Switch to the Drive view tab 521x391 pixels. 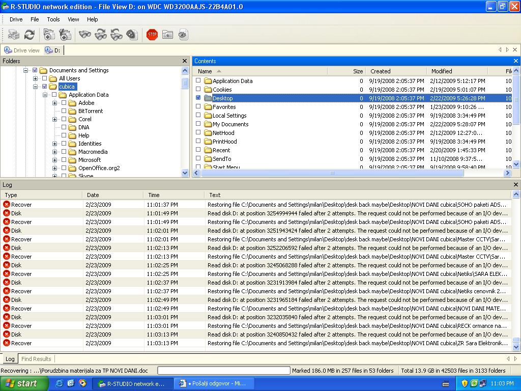(22, 50)
